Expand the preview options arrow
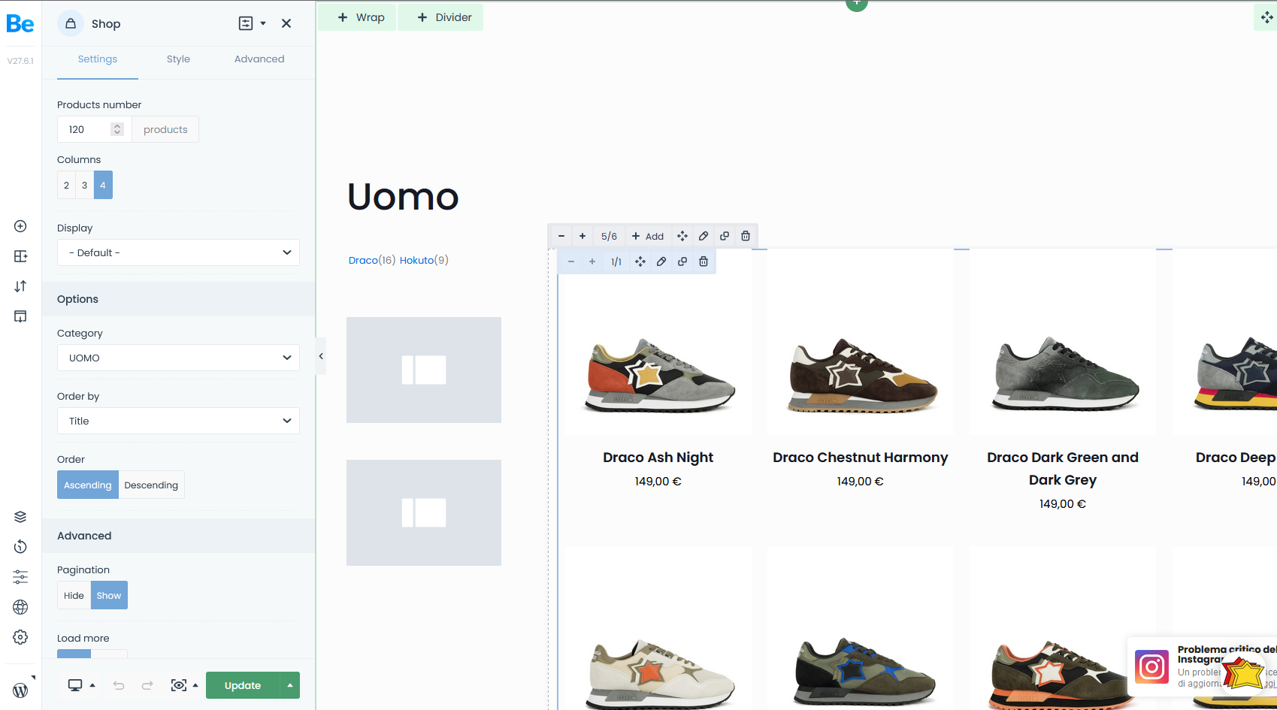The width and height of the screenshot is (1277, 710). pos(195,685)
